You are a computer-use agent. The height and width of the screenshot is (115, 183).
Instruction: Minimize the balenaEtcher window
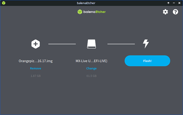(174, 3)
